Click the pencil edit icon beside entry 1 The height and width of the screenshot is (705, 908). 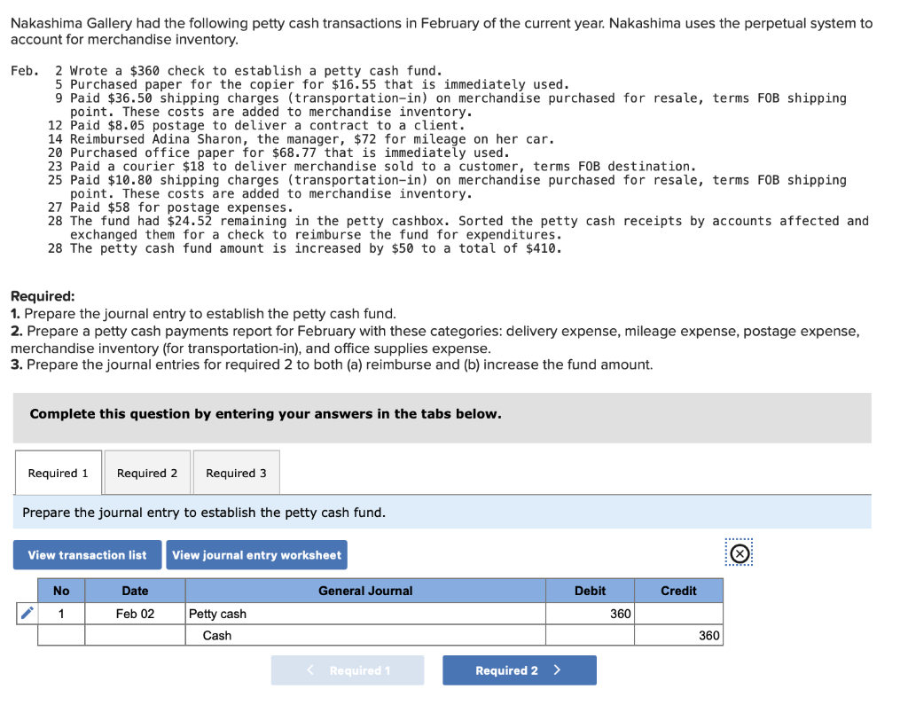pyautogui.click(x=27, y=613)
